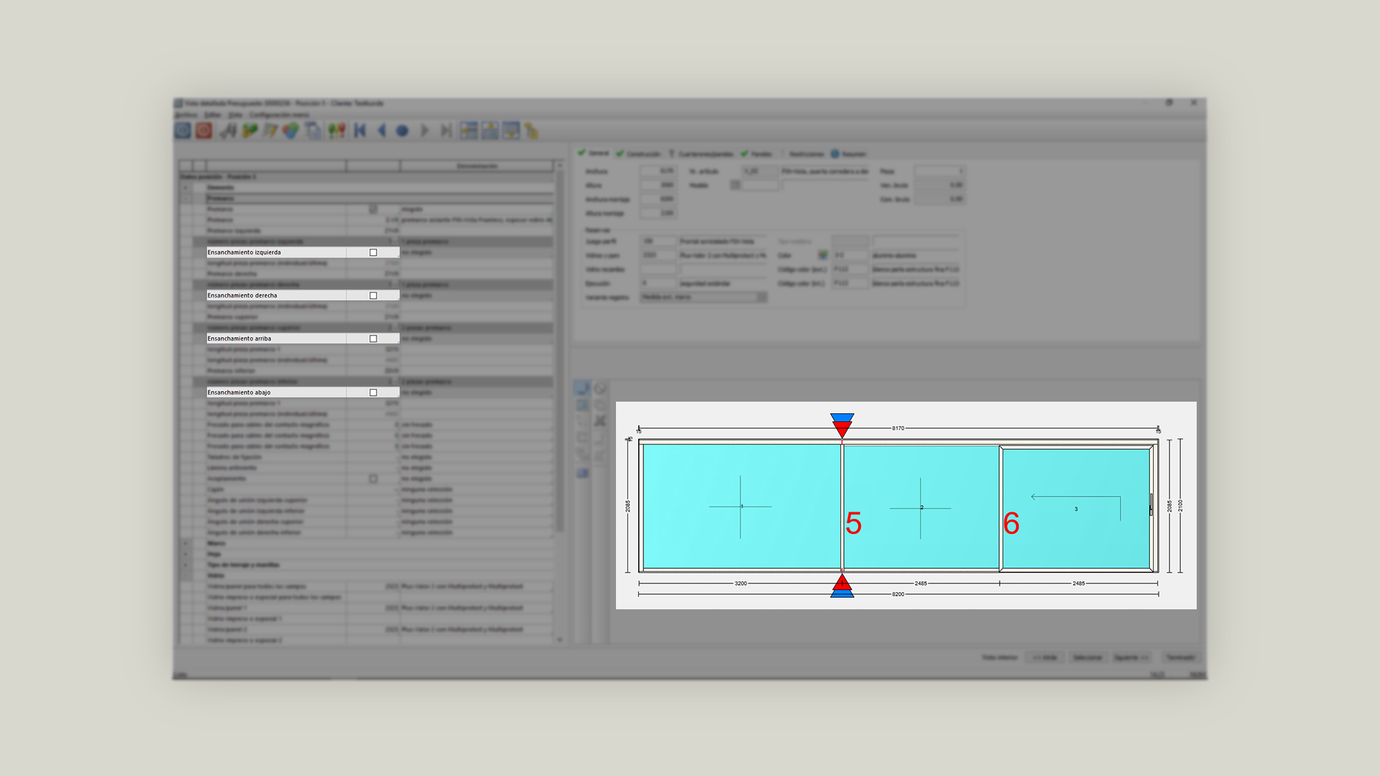Go to previous position with left arrow
This screenshot has height=776, width=1380.
click(x=382, y=131)
